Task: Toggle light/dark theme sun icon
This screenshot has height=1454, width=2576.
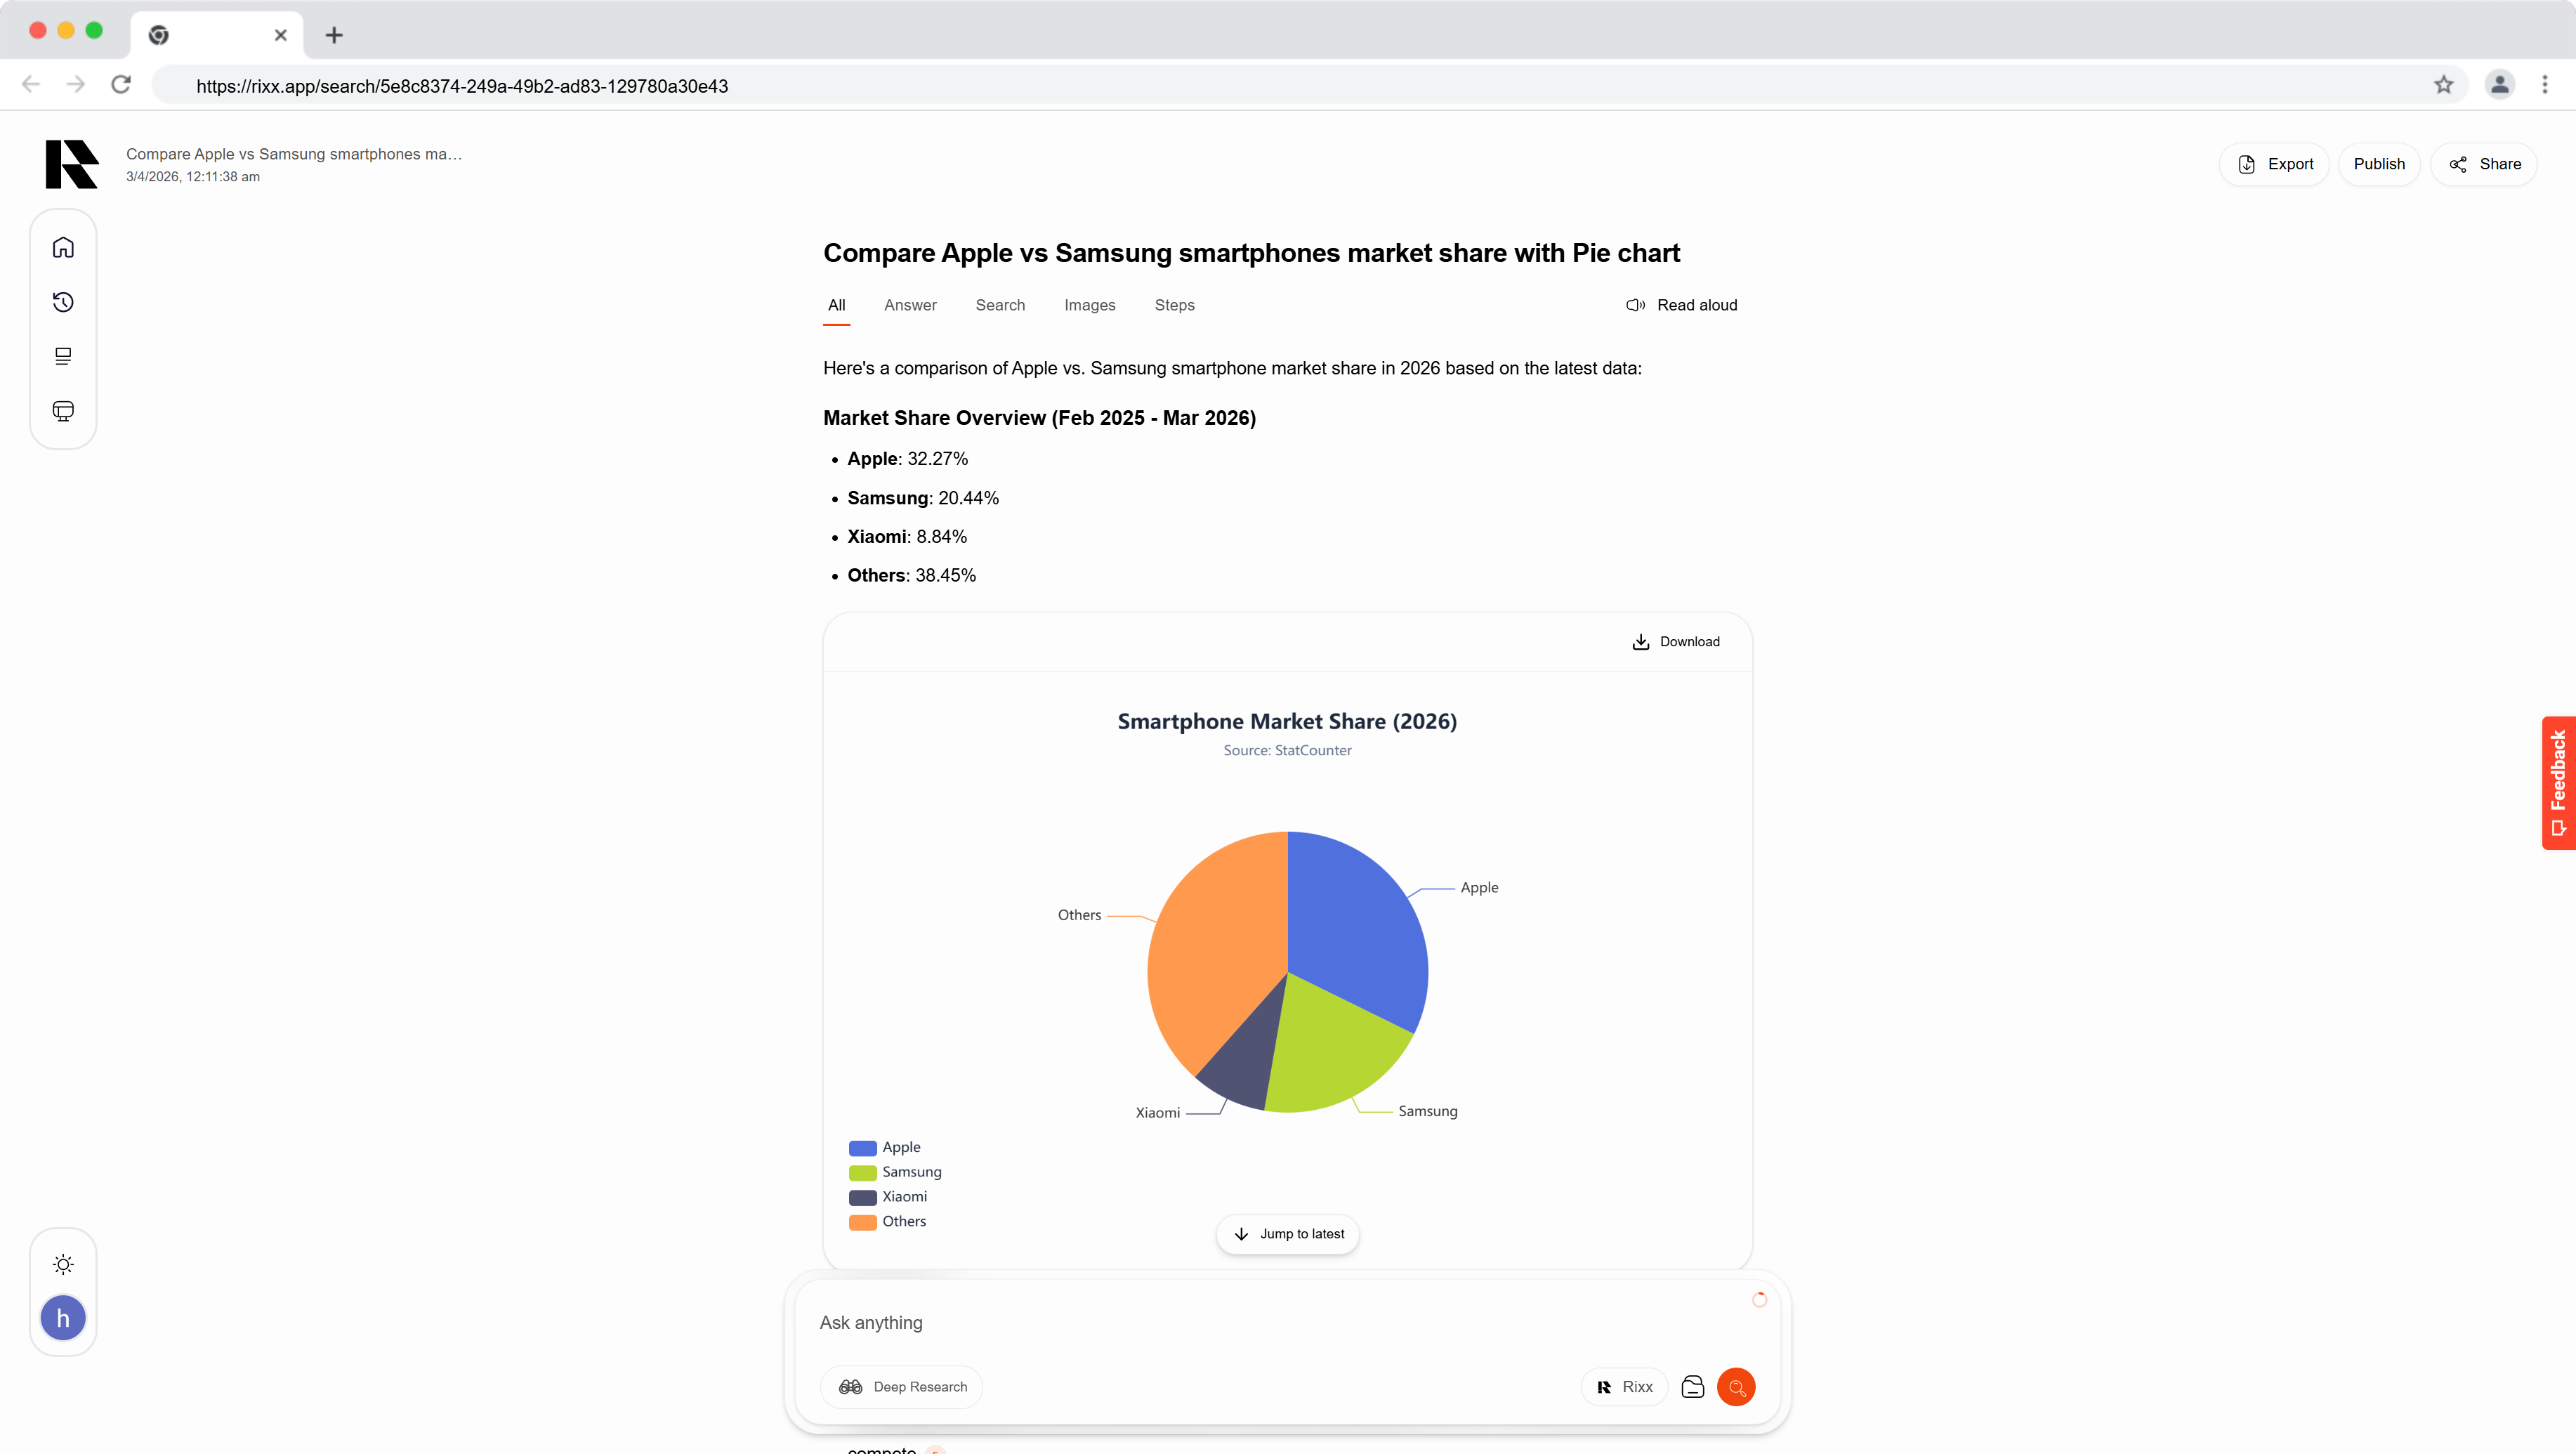Action: tap(63, 1265)
